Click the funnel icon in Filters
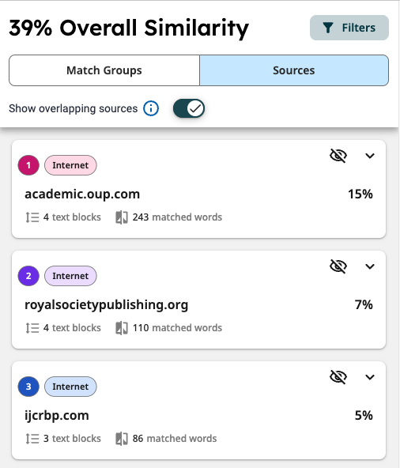The height and width of the screenshot is (468, 400). tap(328, 28)
